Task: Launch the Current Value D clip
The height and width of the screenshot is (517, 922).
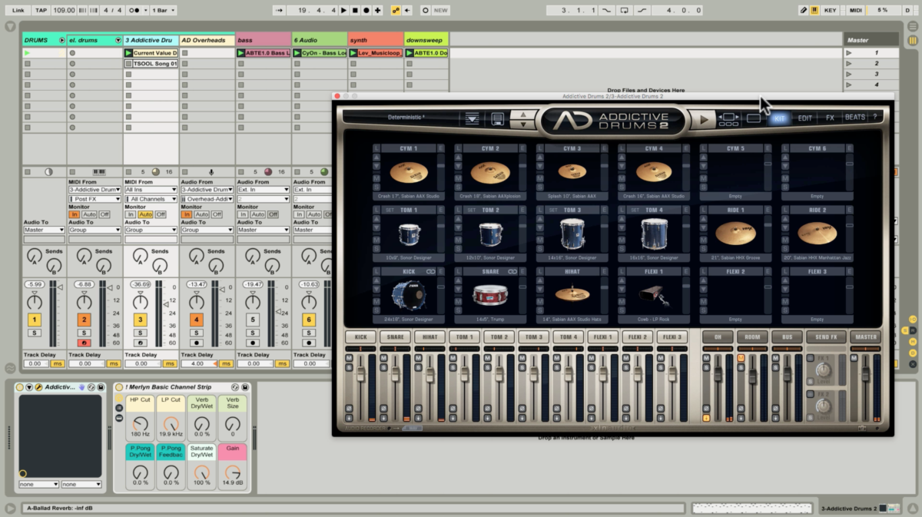Action: click(128, 53)
